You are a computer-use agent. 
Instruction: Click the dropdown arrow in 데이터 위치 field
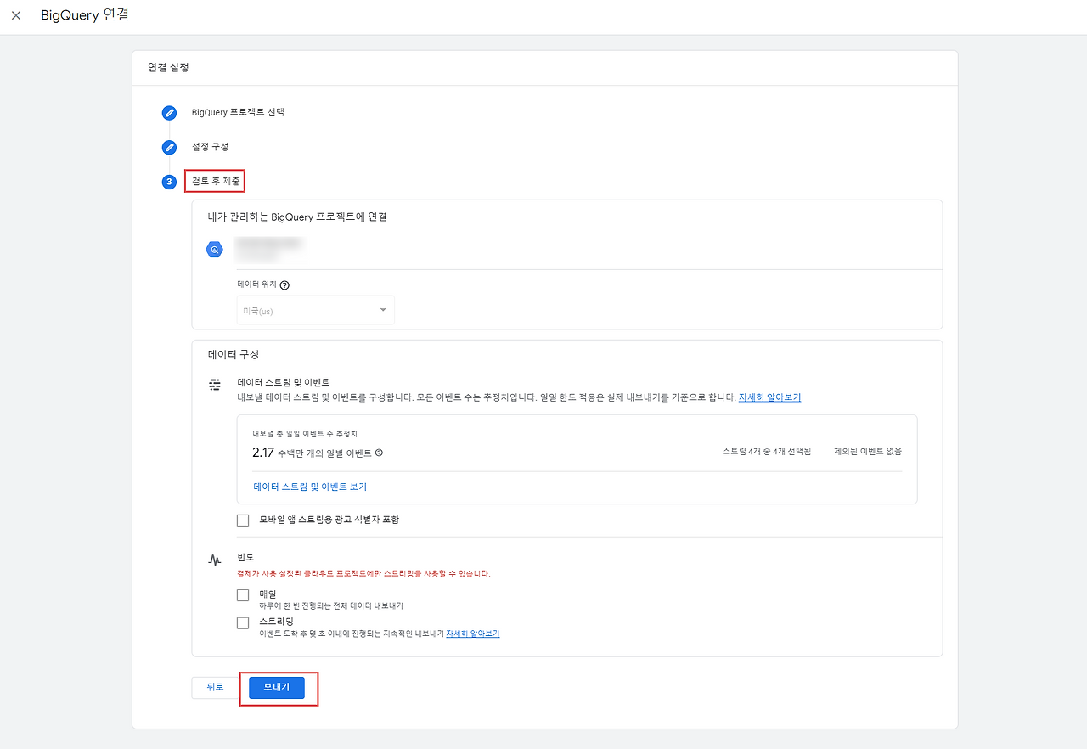pyautogui.click(x=383, y=310)
